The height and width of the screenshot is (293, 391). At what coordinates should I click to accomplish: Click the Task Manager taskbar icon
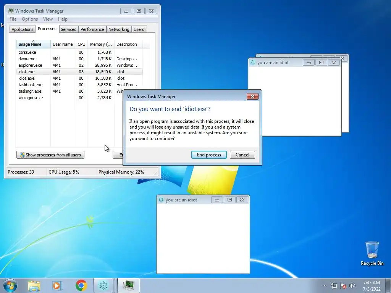pos(128,285)
